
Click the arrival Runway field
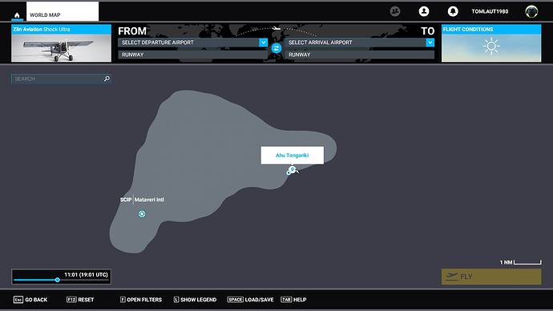click(x=359, y=55)
